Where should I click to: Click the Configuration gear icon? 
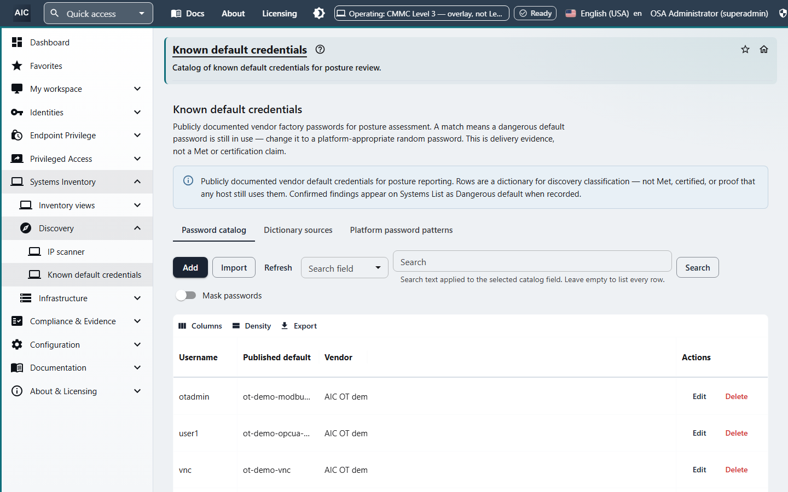point(17,344)
